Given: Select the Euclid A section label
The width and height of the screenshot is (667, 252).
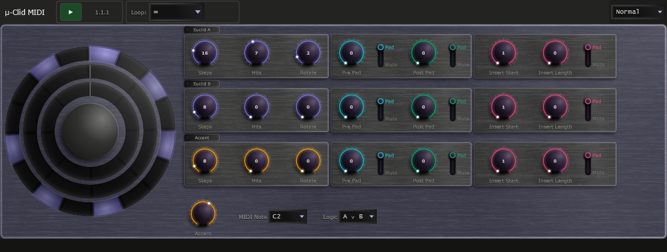Looking at the screenshot, I should coord(202,30).
